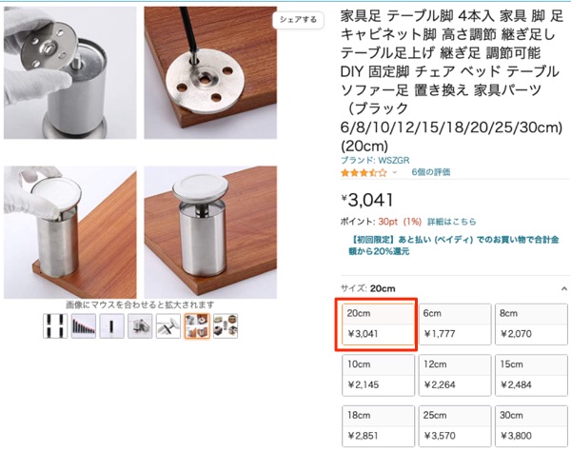The width and height of the screenshot is (571, 451).
Task: Pick the 30cm ¥3,800 size
Action: (x=531, y=426)
